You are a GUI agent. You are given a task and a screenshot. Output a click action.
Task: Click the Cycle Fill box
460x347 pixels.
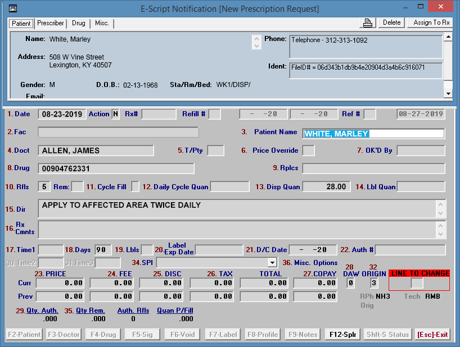(135, 186)
